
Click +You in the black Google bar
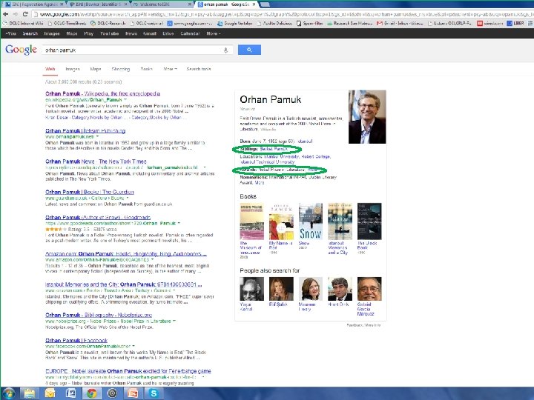point(10,33)
